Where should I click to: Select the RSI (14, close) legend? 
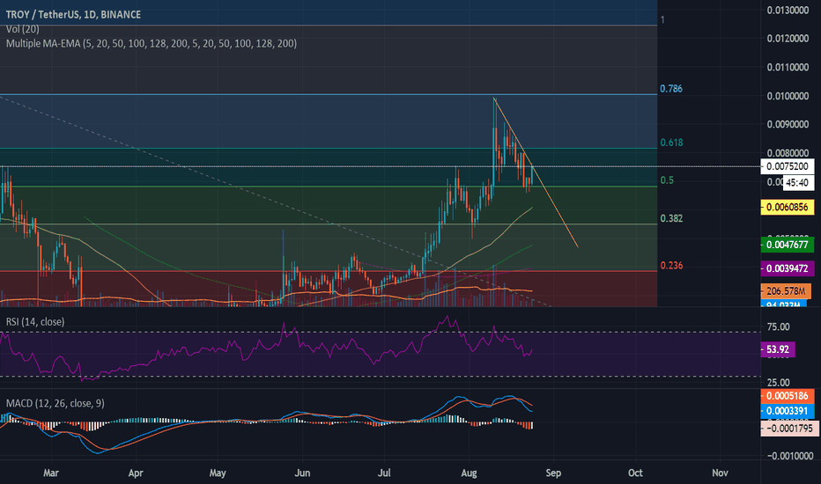35,322
